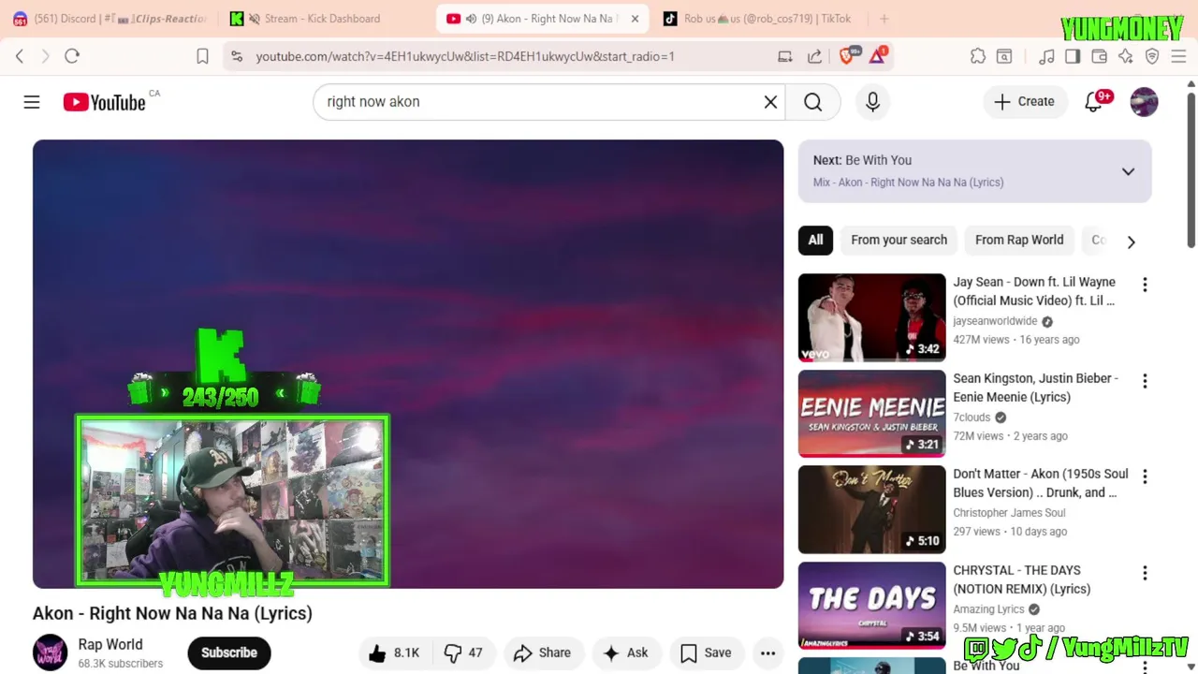Screen dimensions: 1198x674
Task: Select From your search filter chip
Action: coord(898,240)
